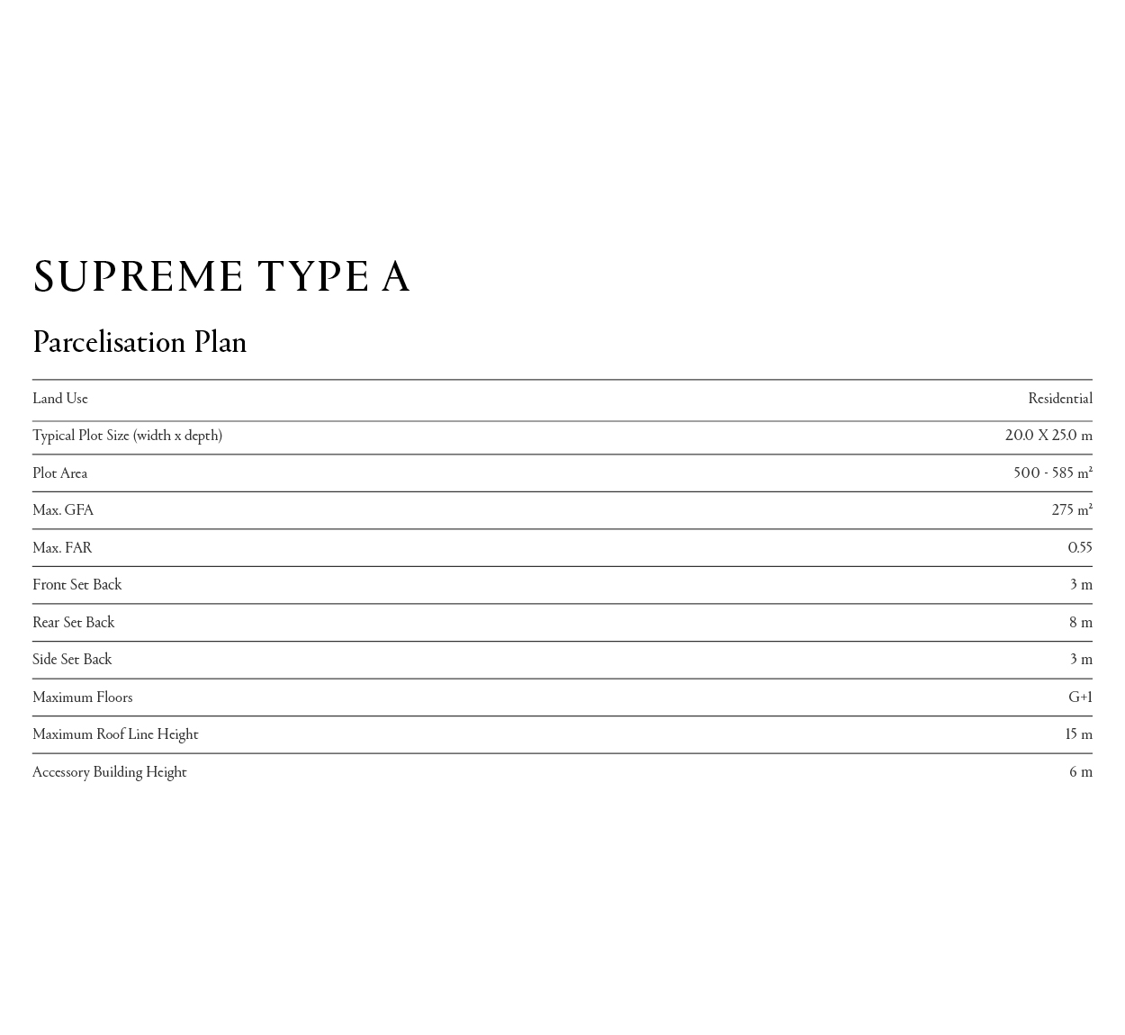Select the Maximum Floors label
The image size is (1125, 1035).
coord(83,697)
